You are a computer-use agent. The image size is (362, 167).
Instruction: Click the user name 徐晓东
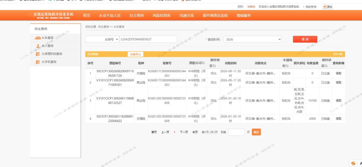tap(252, 7)
